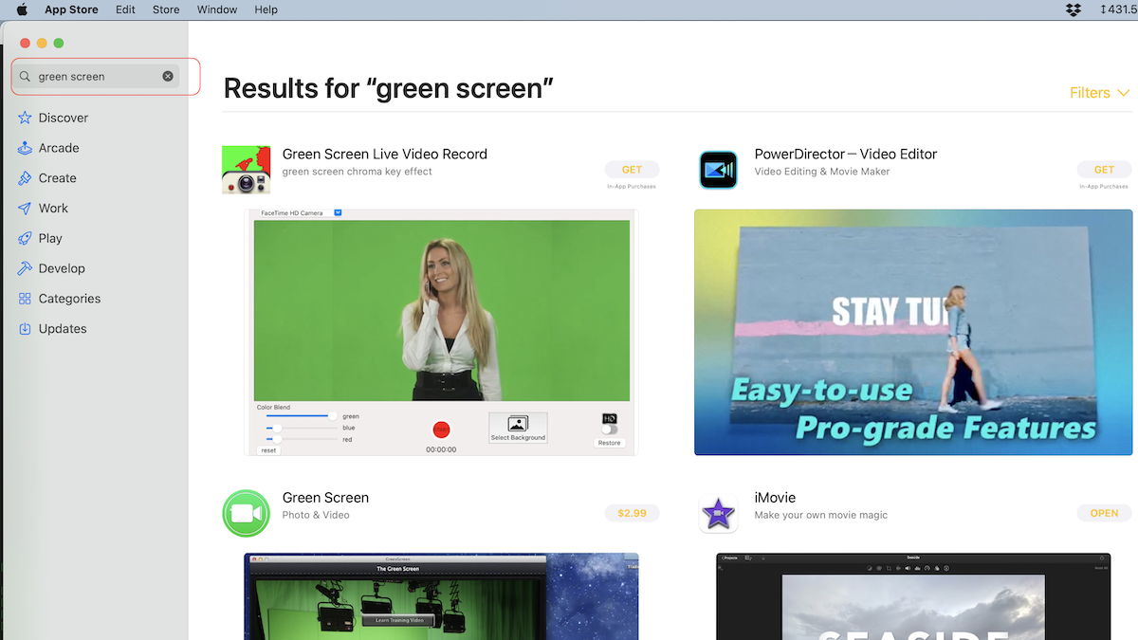Open the iMovie star app icon
This screenshot has width=1138, height=640.
pyautogui.click(x=718, y=513)
